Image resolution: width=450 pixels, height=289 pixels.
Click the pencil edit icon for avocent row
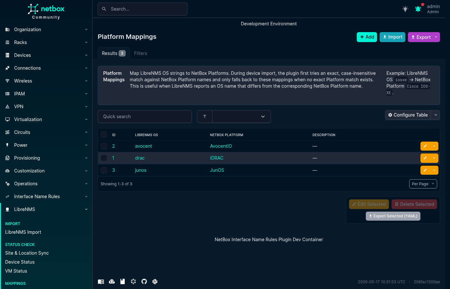click(x=425, y=146)
